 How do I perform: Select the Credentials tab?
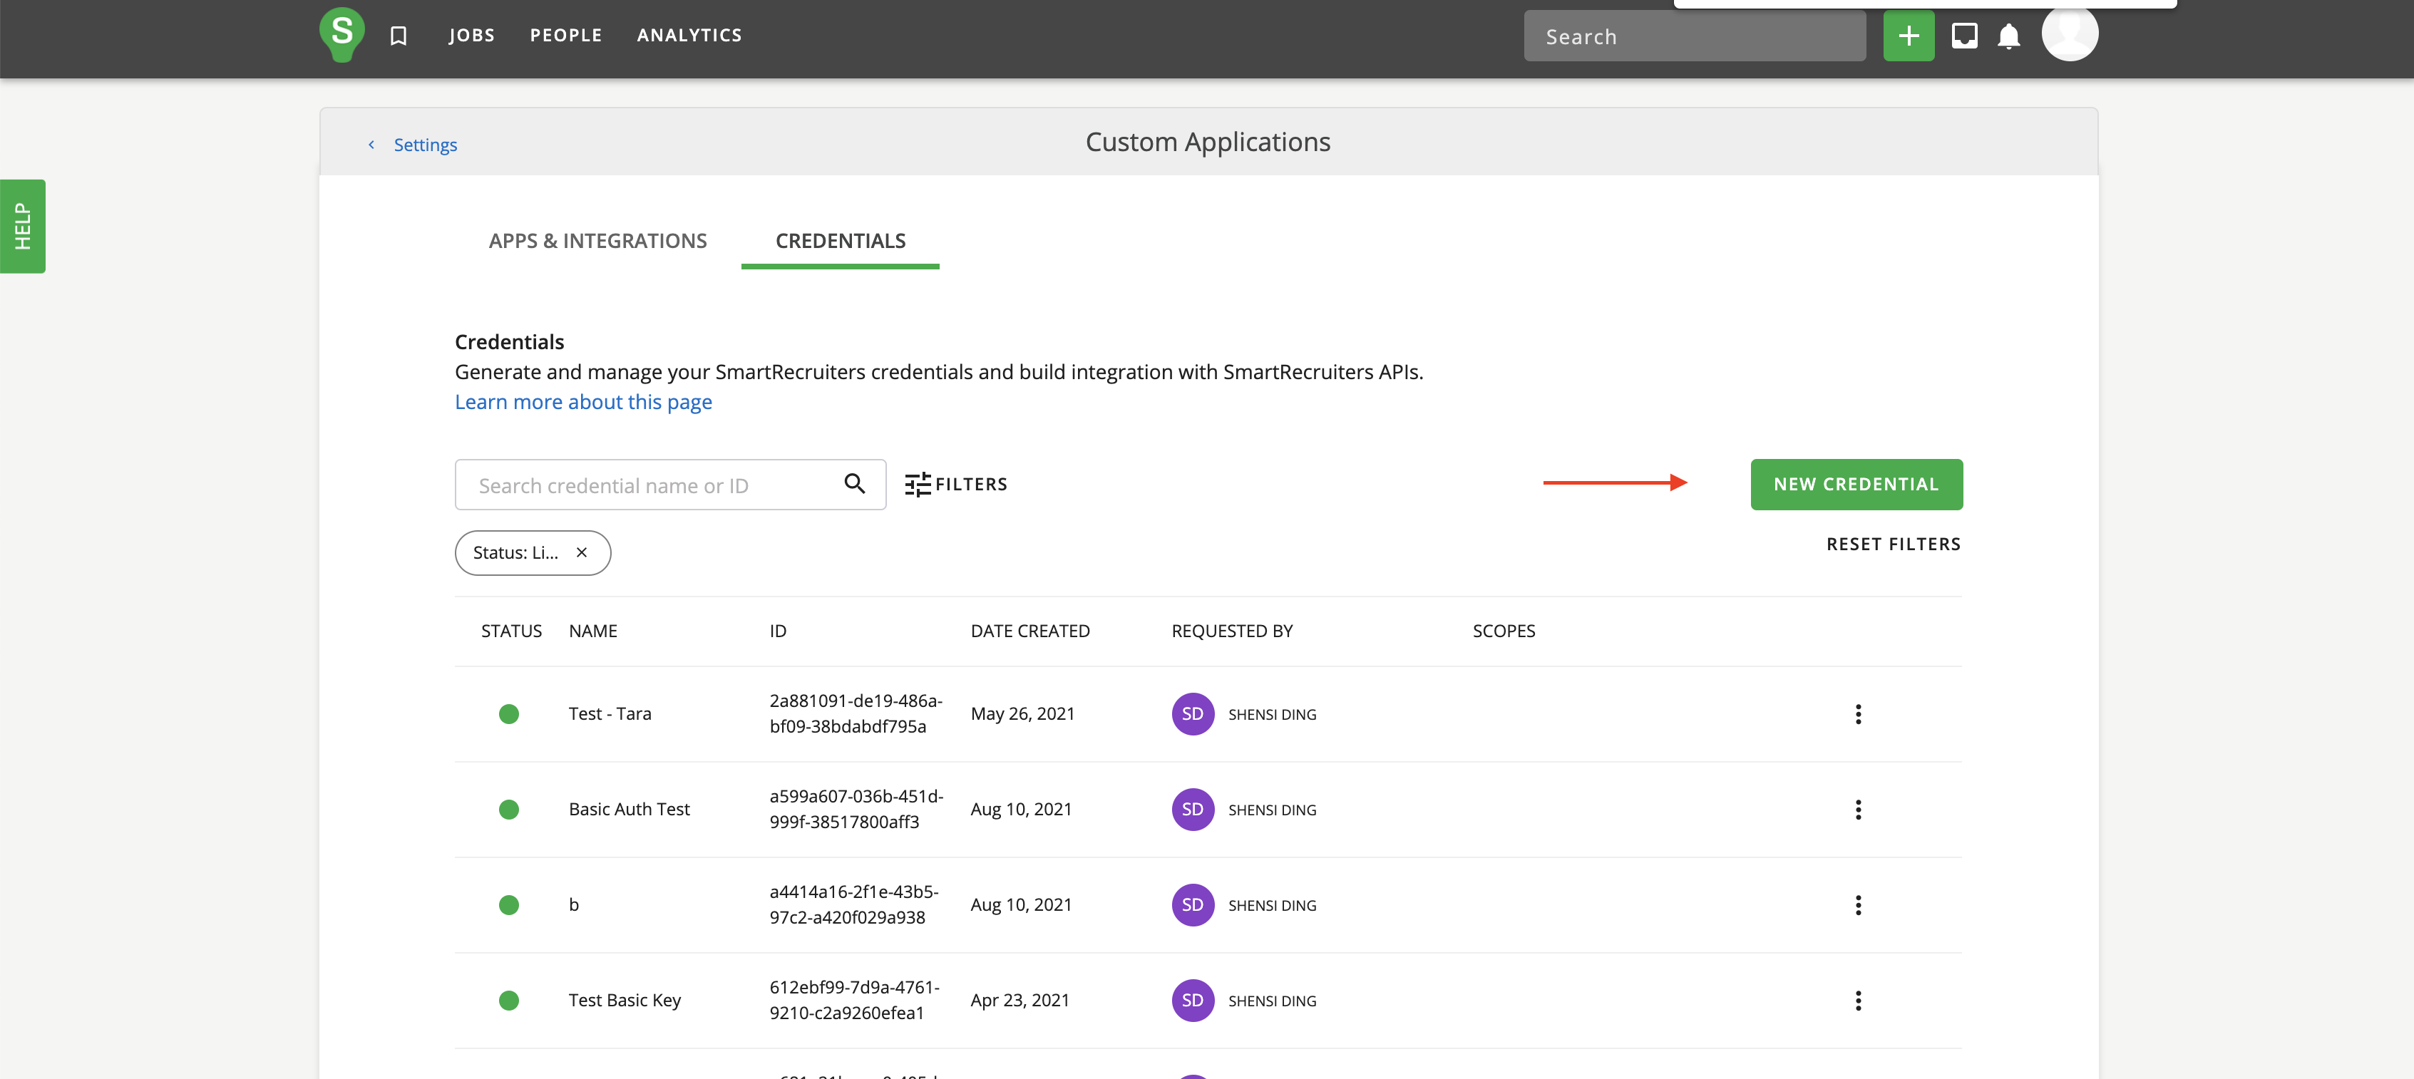(x=840, y=241)
